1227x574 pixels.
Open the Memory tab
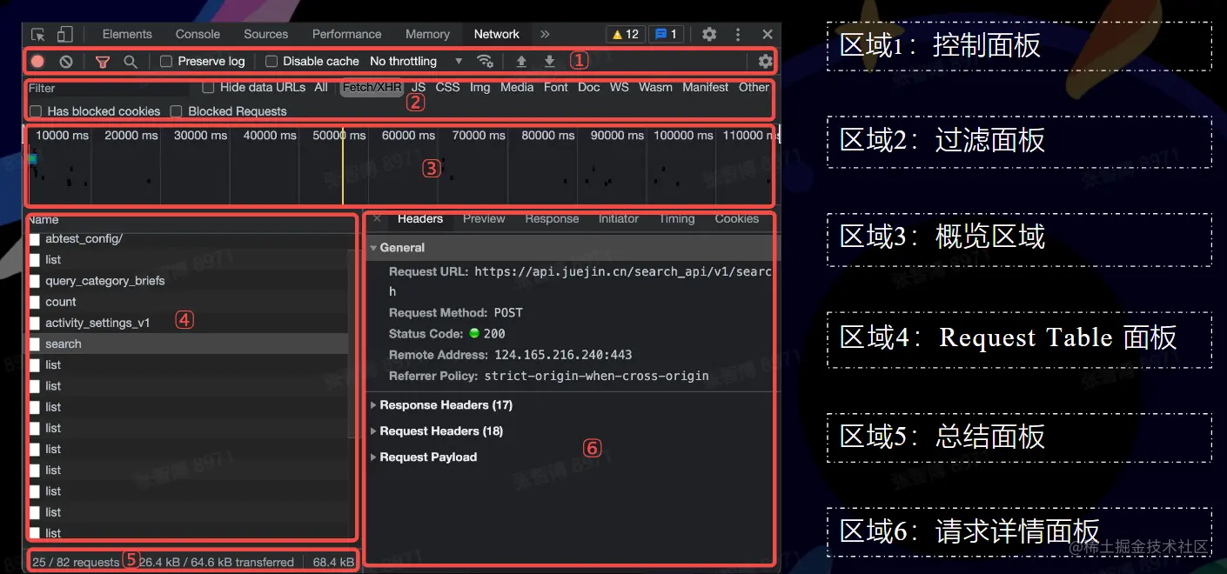pos(427,34)
